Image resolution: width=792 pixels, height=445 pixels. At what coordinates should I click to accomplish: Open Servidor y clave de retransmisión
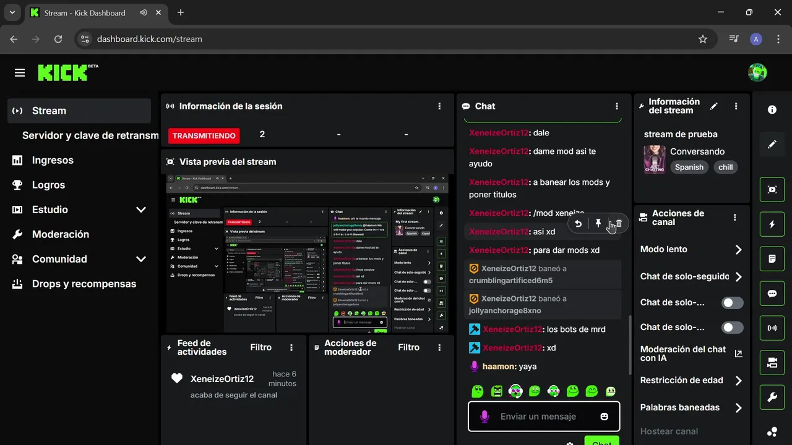click(90, 135)
